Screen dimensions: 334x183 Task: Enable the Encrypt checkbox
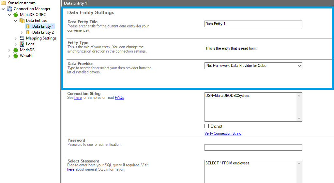206,126
